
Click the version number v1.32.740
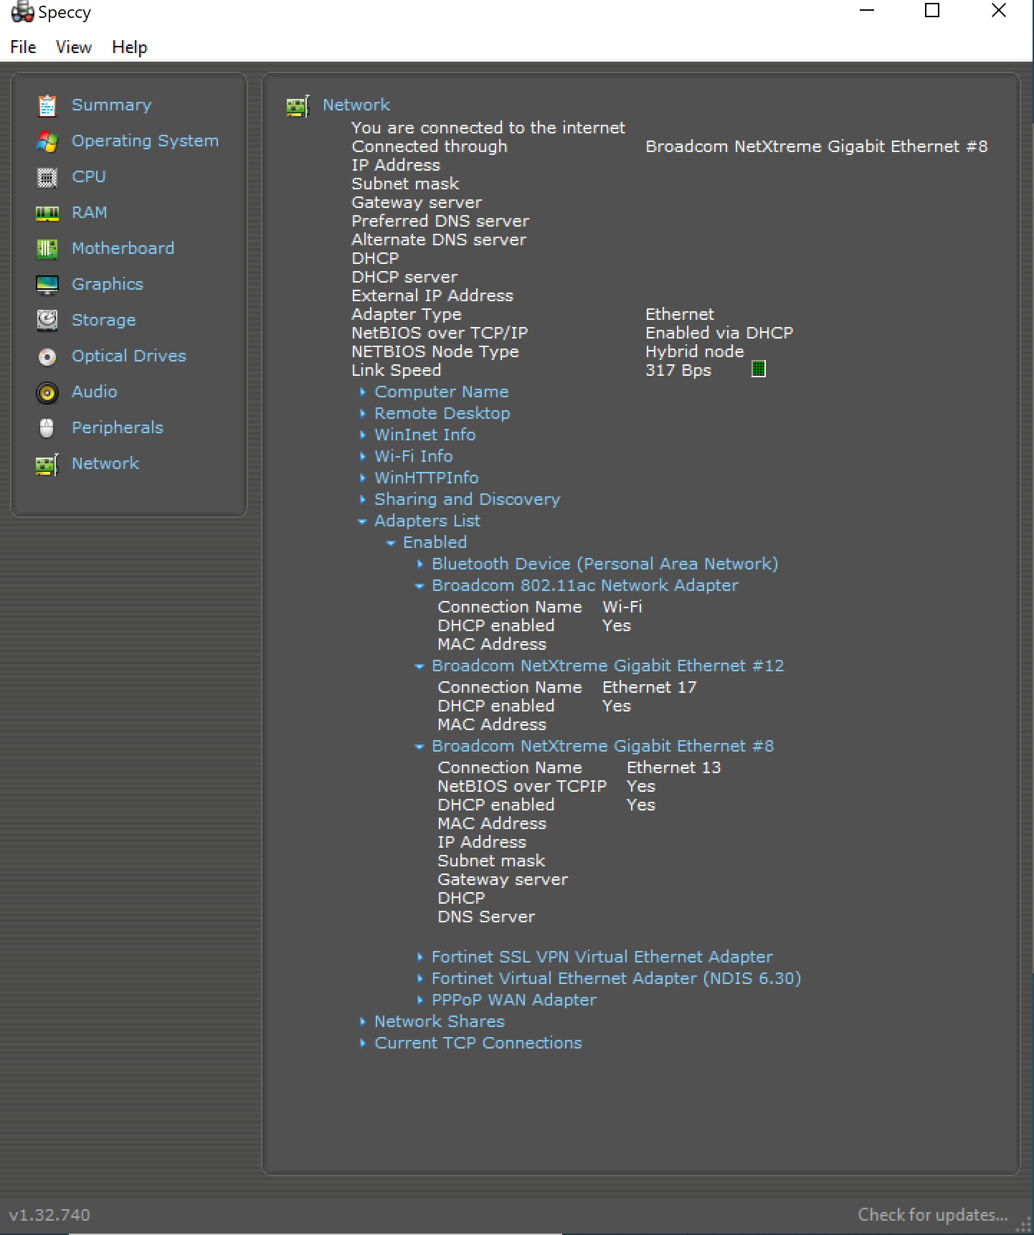[49, 1215]
